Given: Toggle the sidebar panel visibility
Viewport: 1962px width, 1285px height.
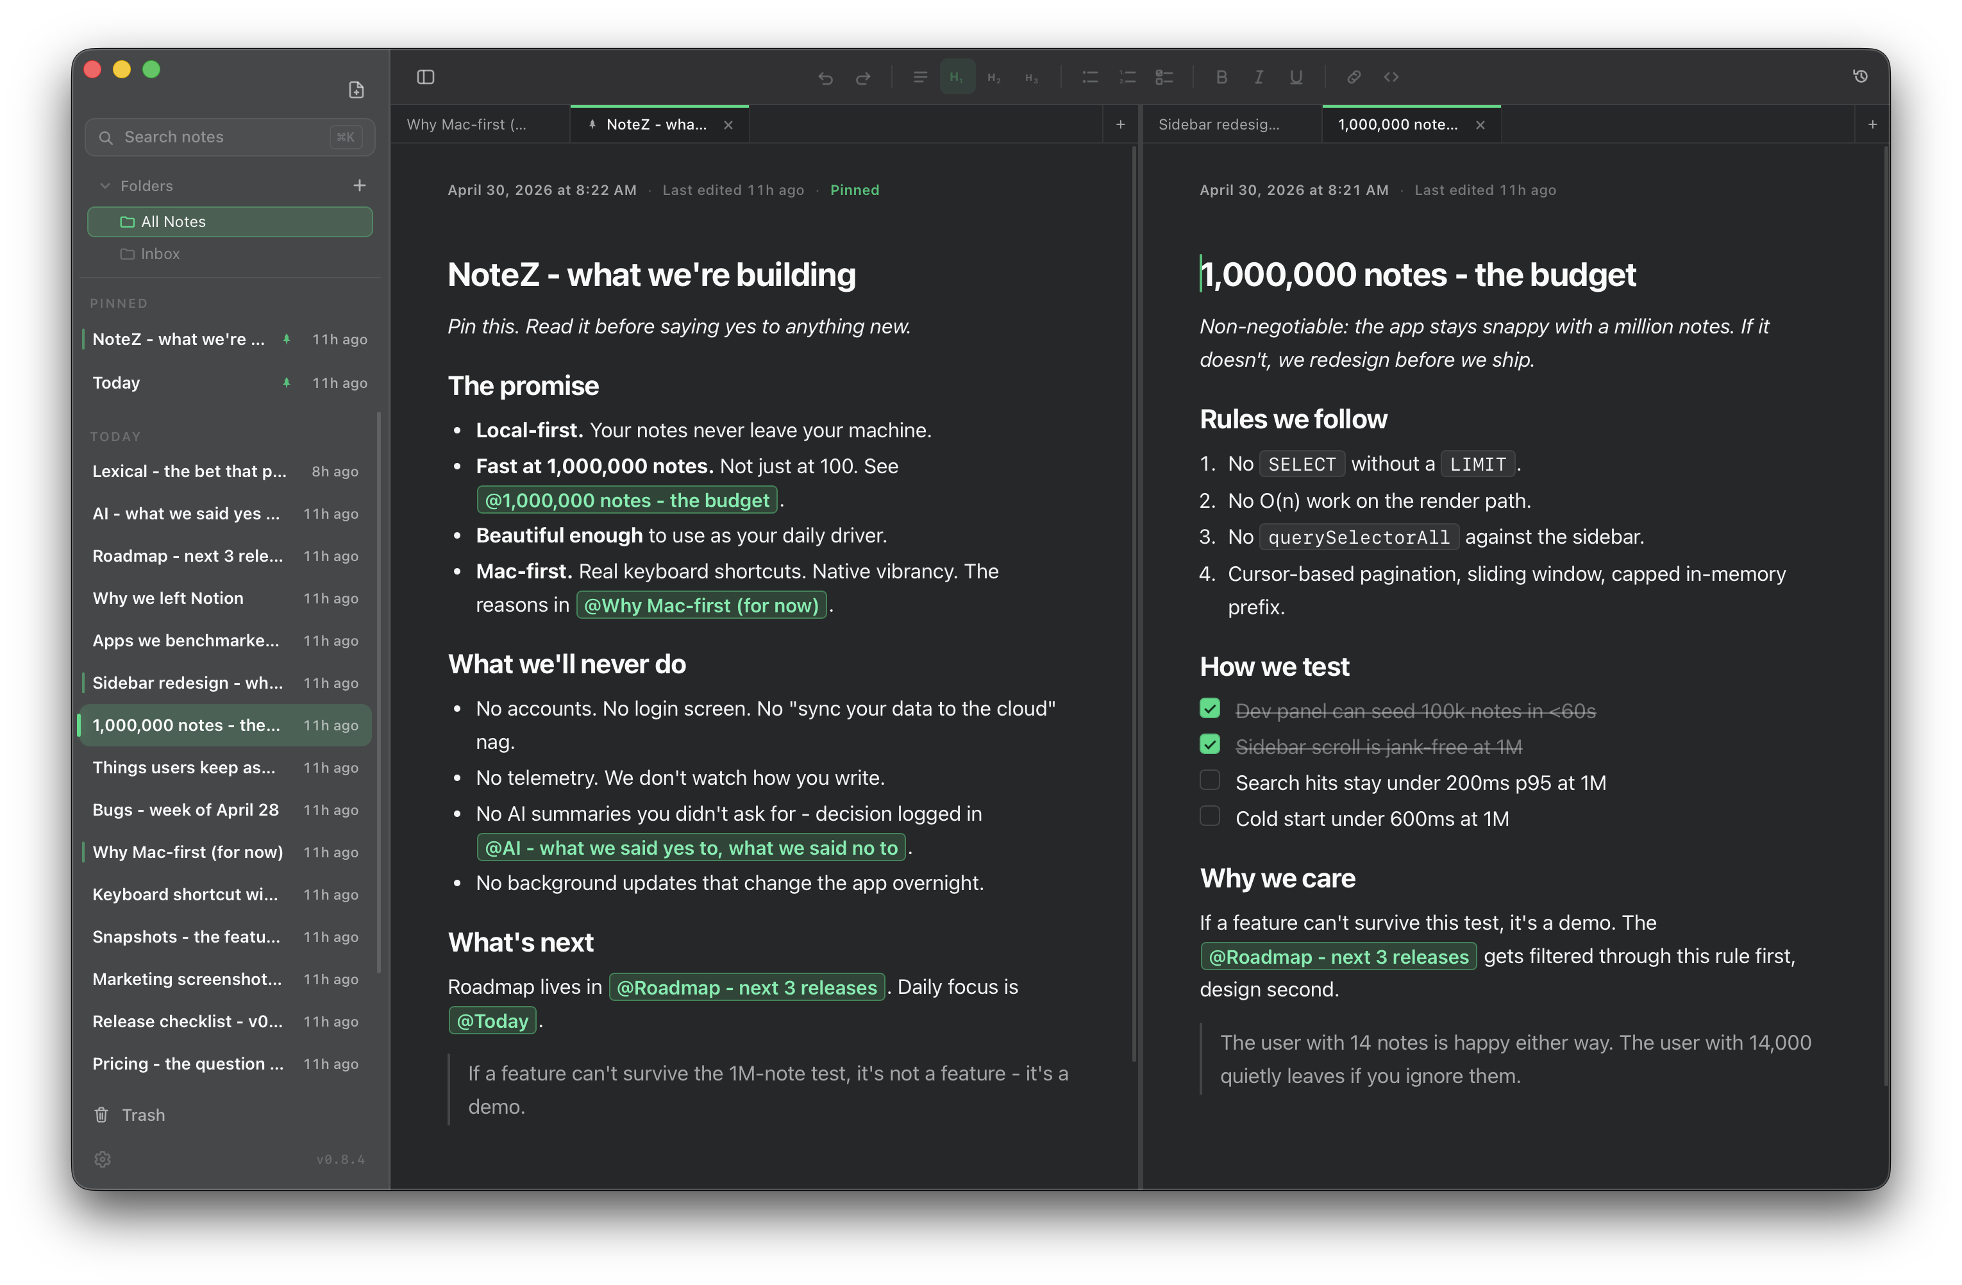Looking at the screenshot, I should 425,77.
